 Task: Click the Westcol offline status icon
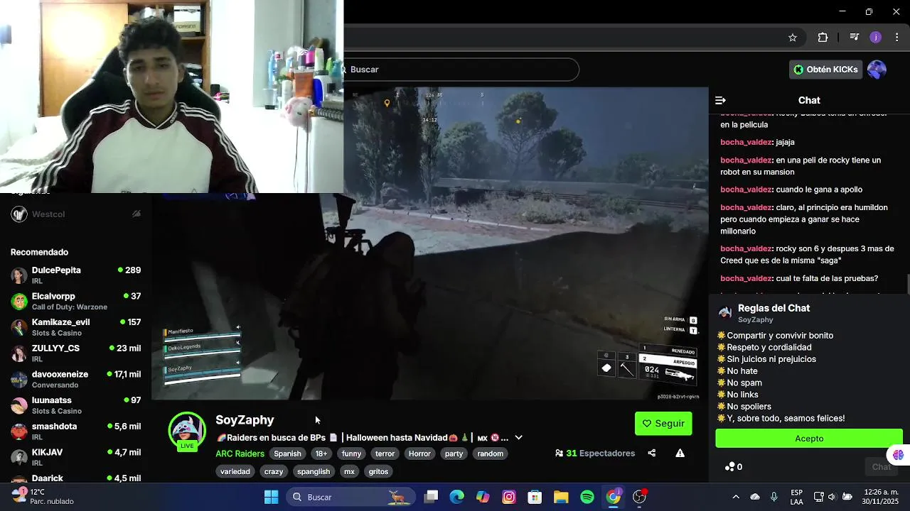click(x=136, y=214)
